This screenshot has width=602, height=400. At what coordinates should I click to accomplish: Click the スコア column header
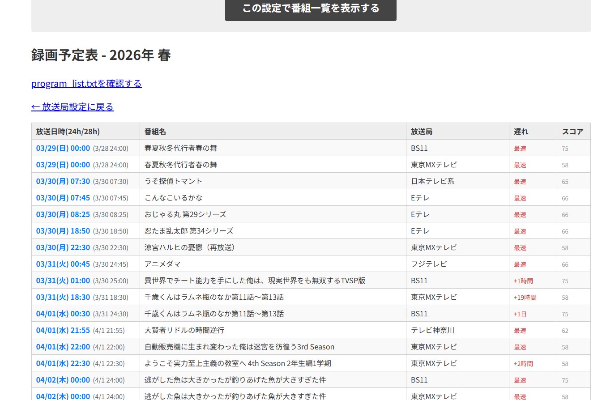[x=574, y=132]
